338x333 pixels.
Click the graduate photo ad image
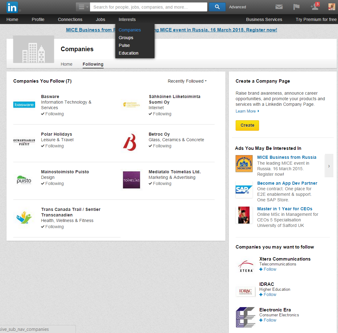pos(244,215)
